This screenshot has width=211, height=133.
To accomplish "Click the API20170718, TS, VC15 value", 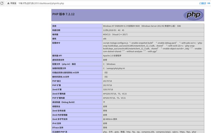I will [x=114, y=98].
